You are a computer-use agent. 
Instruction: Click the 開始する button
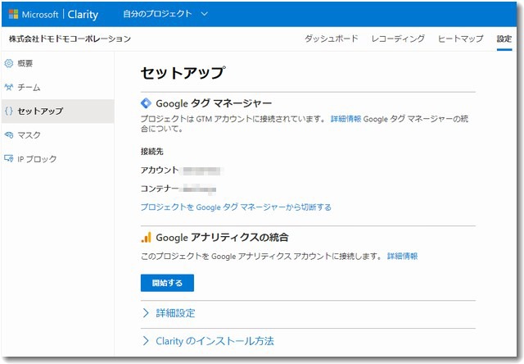167,283
